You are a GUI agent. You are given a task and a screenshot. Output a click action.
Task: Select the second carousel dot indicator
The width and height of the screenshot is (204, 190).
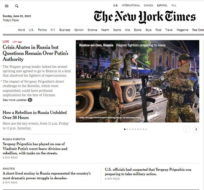click(x=127, y=129)
